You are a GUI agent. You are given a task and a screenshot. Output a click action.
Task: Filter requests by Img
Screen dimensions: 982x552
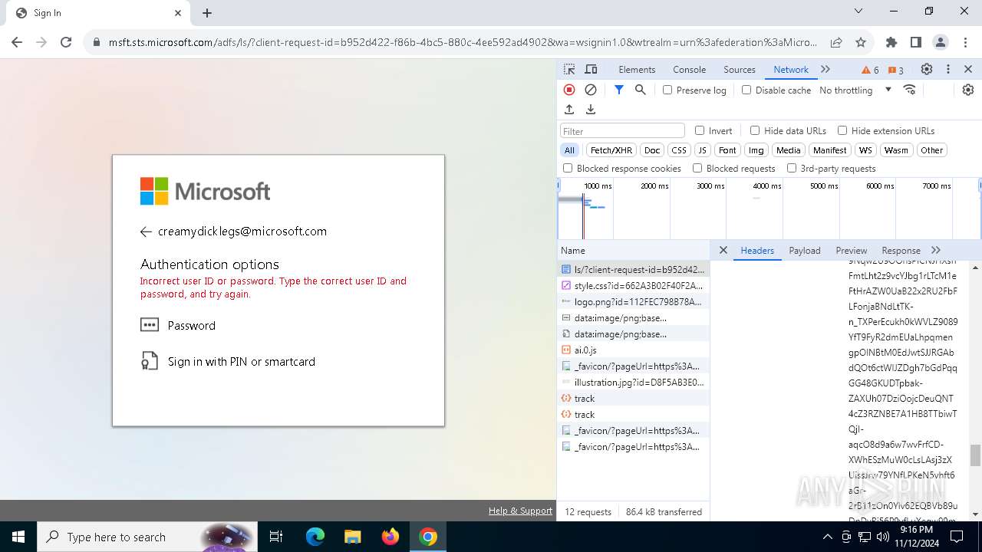point(756,150)
